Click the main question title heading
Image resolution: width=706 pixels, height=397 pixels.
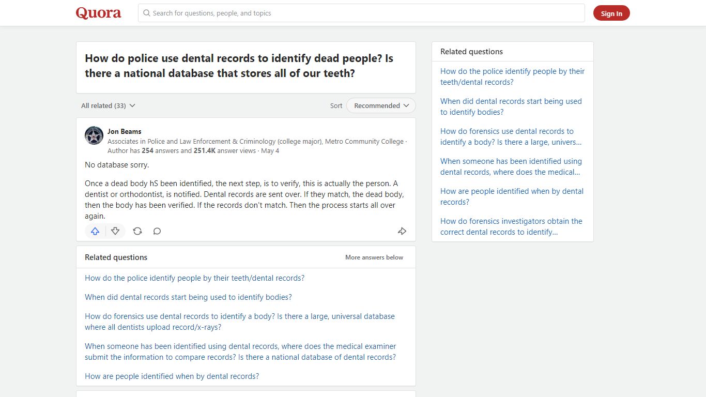pos(239,66)
